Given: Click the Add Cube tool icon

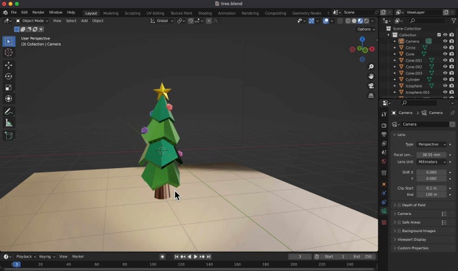Looking at the screenshot, I should click(x=9, y=135).
